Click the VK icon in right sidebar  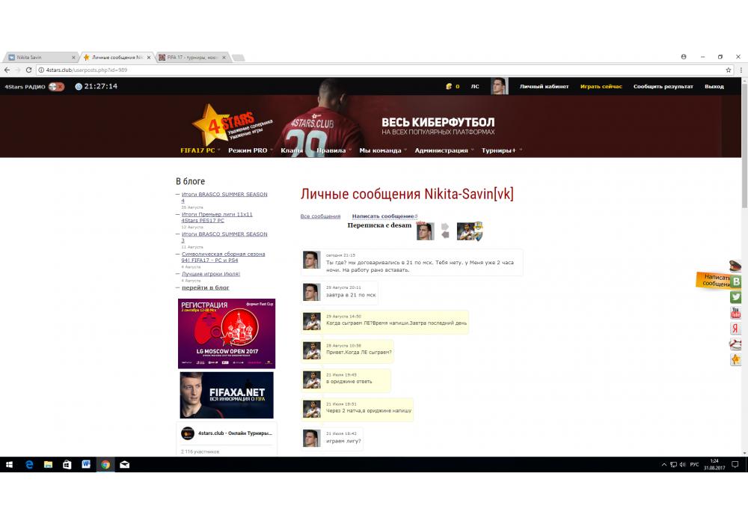click(736, 281)
